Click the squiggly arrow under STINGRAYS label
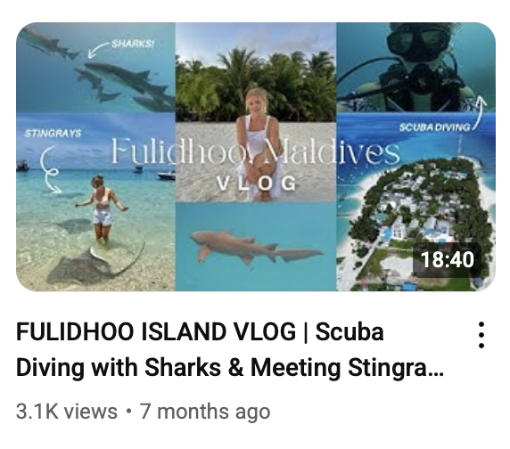The image size is (510, 449). 50,169
